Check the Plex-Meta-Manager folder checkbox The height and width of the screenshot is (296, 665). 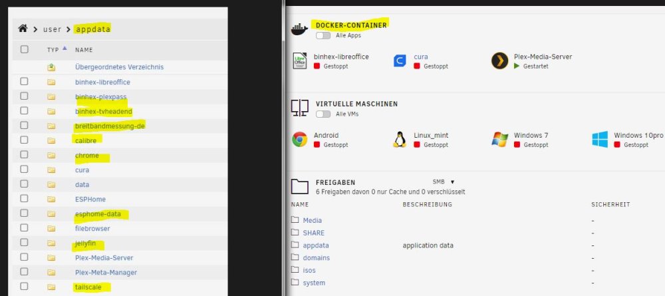[x=24, y=272]
